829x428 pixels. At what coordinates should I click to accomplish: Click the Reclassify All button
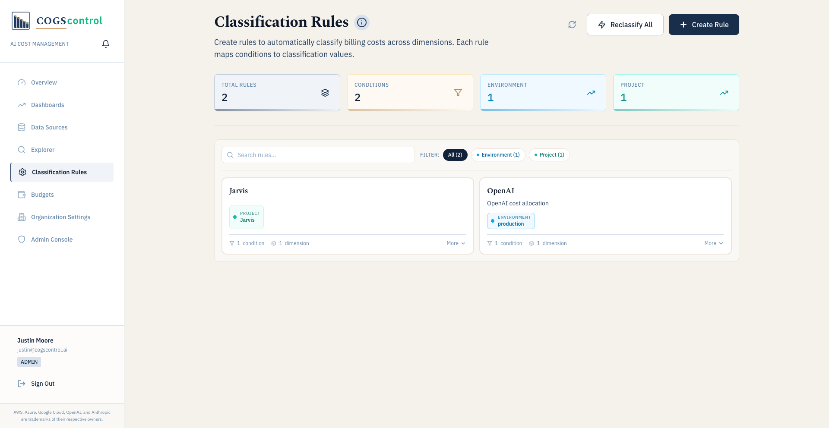(625, 25)
